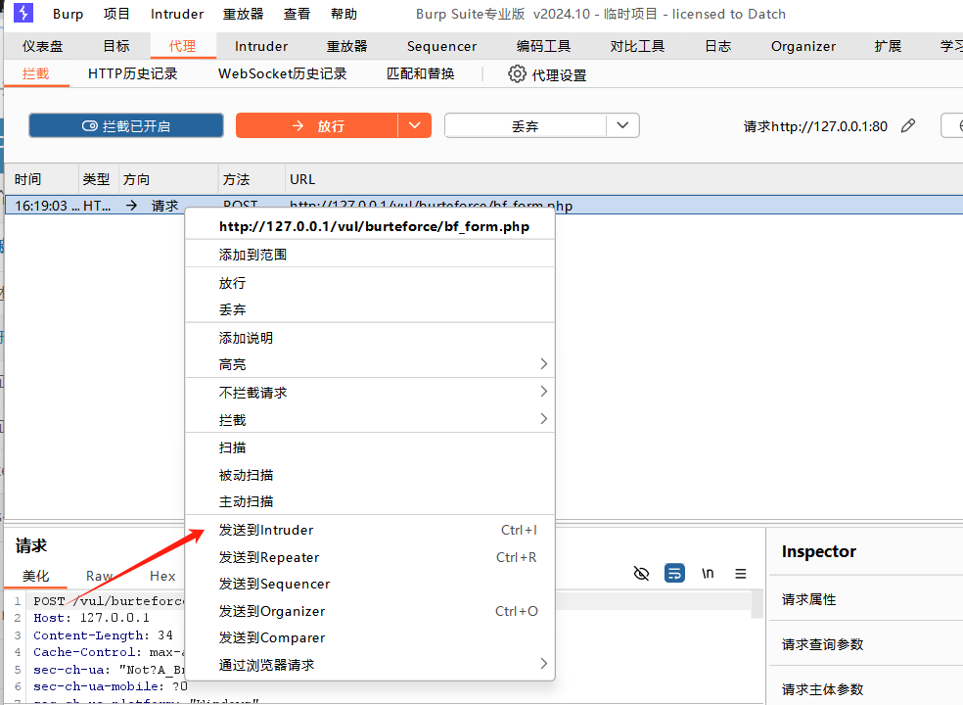
Task: Expand the 拦截 submenu arrow in context menu
Action: [x=543, y=419]
